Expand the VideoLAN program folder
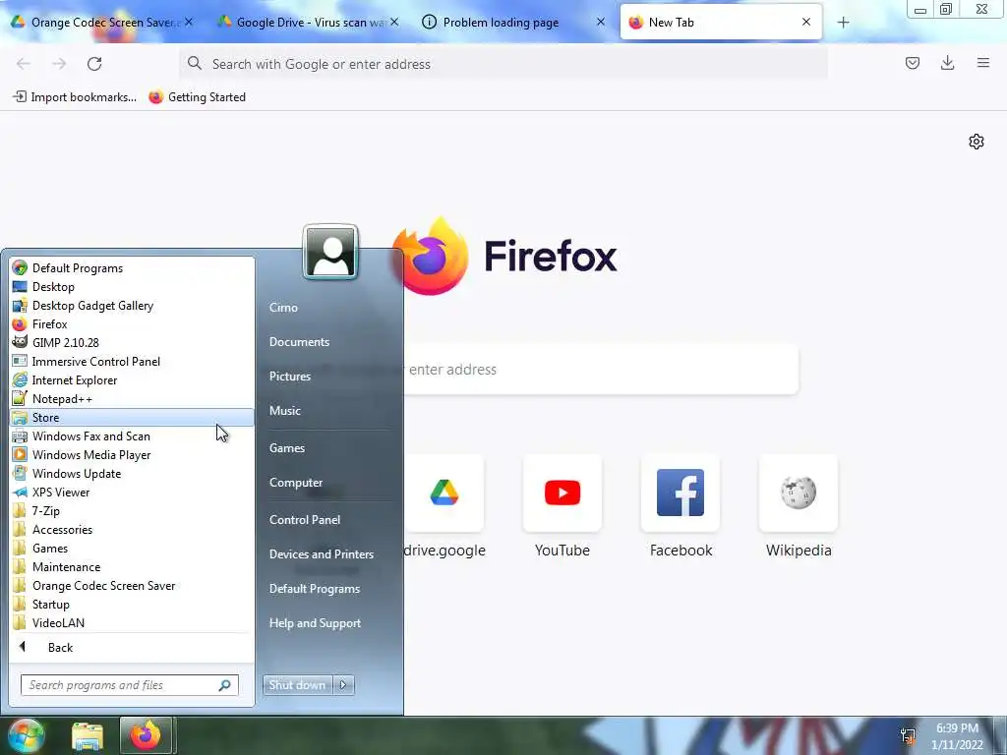 click(132, 622)
